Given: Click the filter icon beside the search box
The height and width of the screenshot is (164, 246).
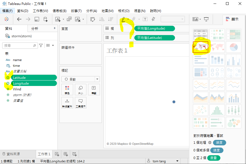Looking at the screenshot, I should 41,45.
